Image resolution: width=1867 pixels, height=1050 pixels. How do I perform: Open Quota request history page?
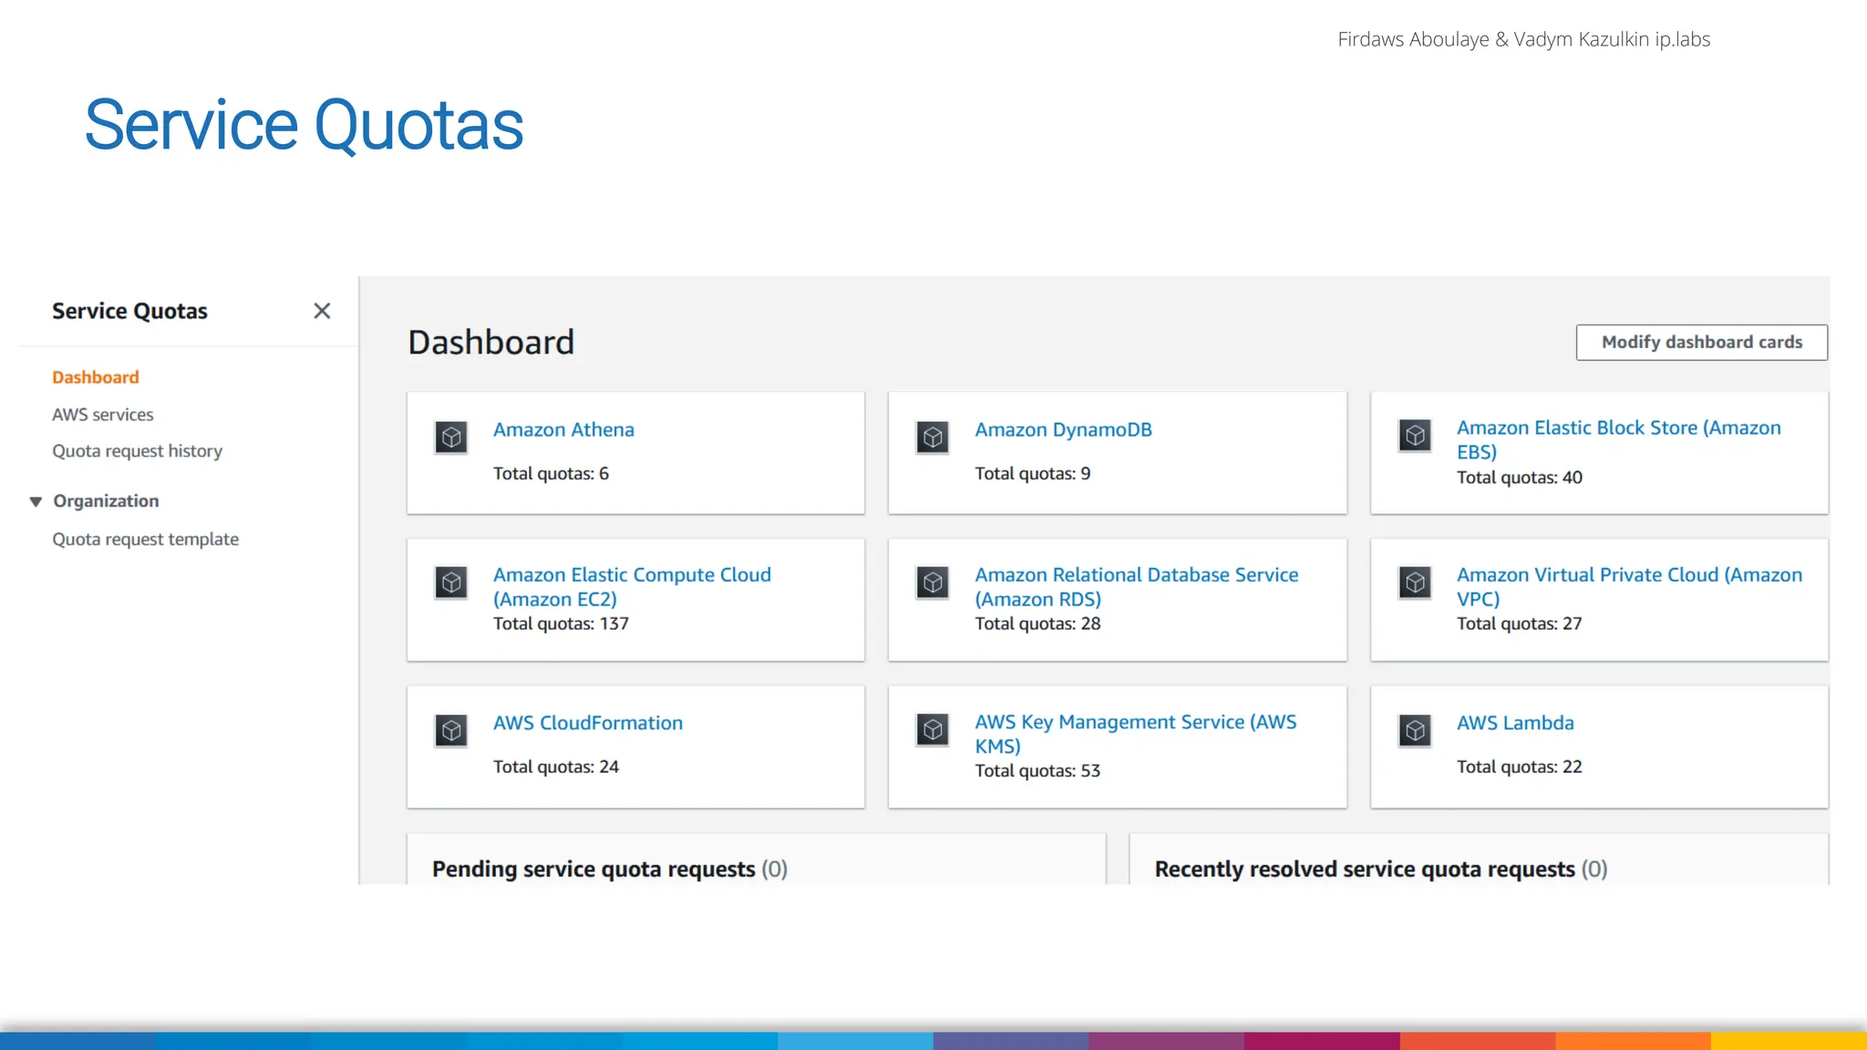pos(137,451)
